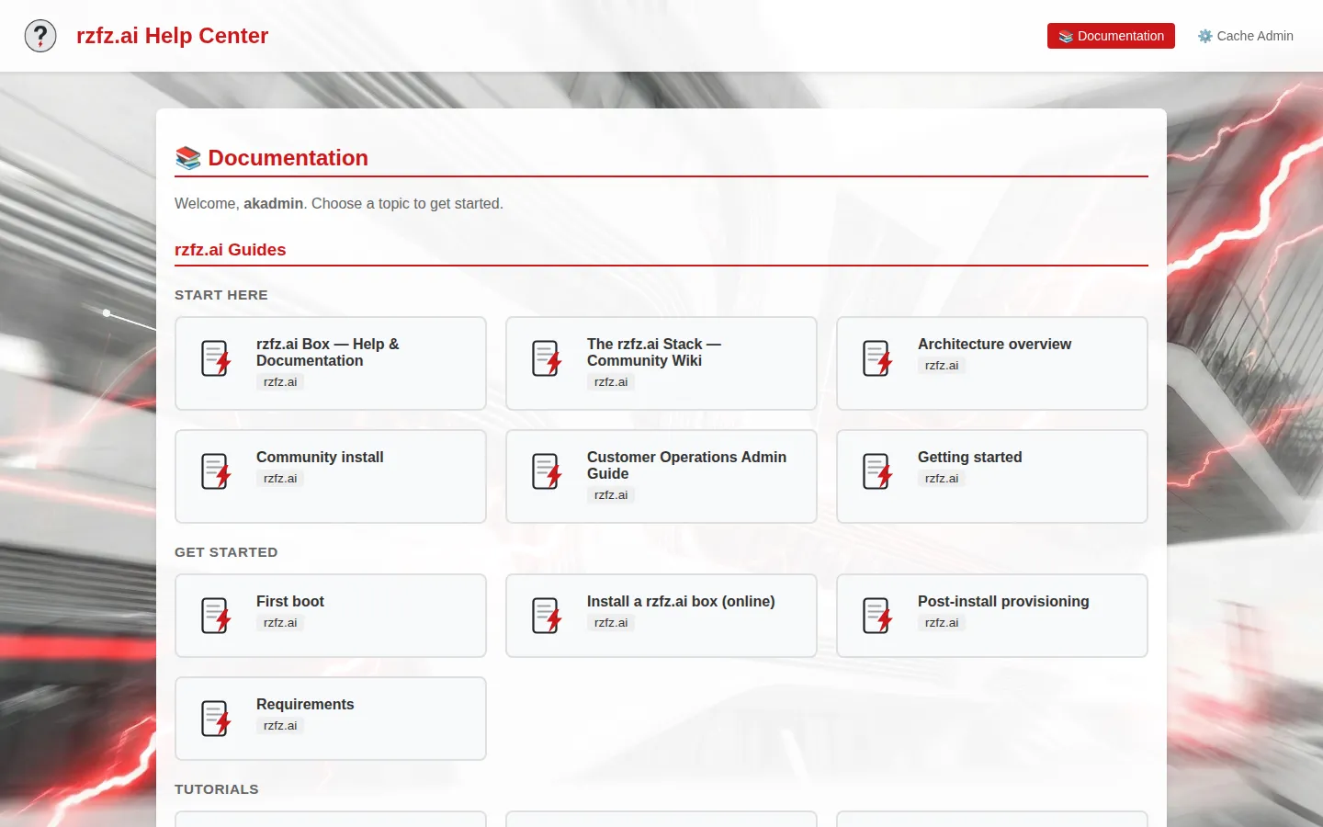1323x827 pixels.
Task: Open the Architecture overview title
Action: [x=994, y=344]
